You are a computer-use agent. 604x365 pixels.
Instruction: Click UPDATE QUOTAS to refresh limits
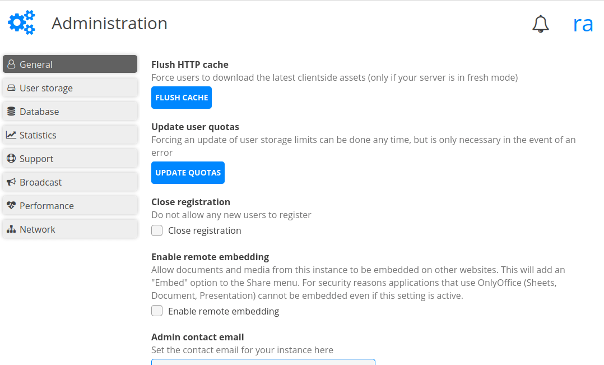click(x=188, y=172)
